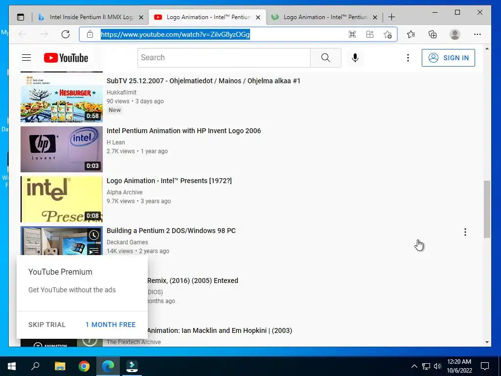Open YouTube settings three-dot menu
The width and height of the screenshot is (501, 376).
408,58
